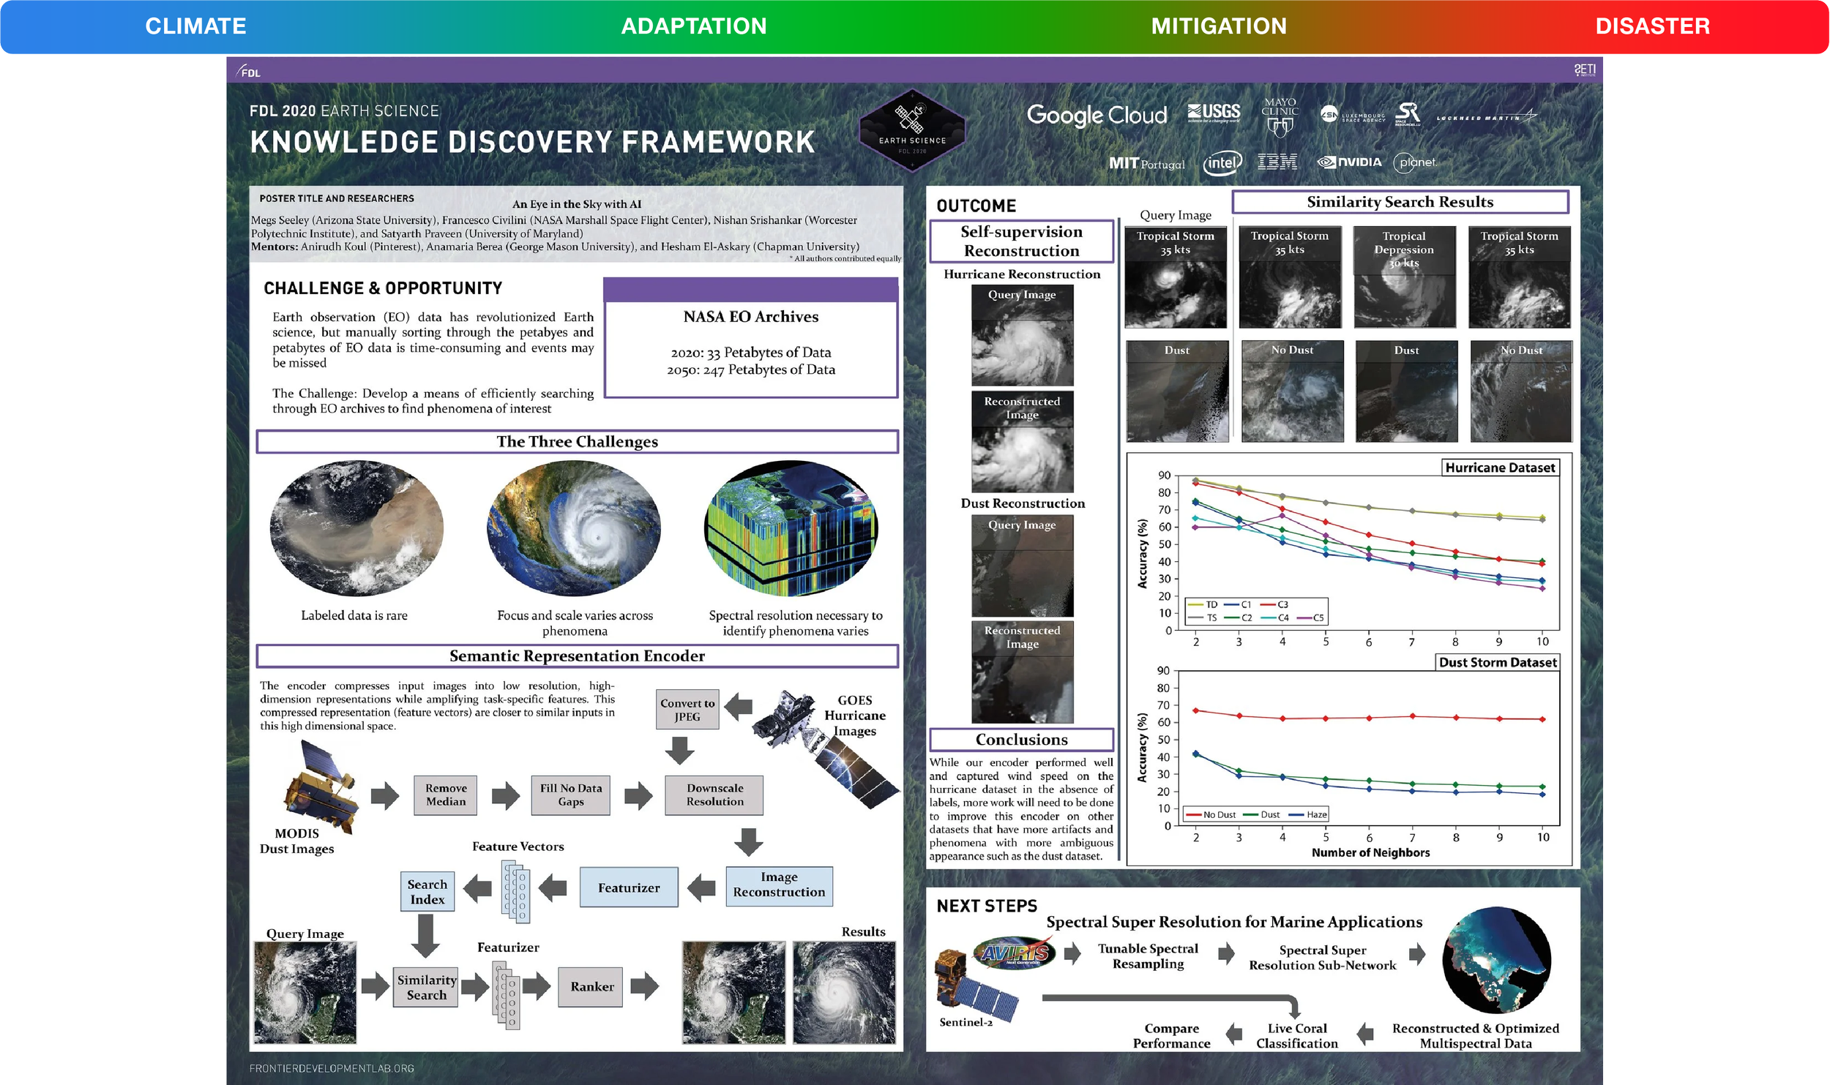The height and width of the screenshot is (1085, 1830).
Task: Click the Image Reconstruction box
Action: coord(779,885)
